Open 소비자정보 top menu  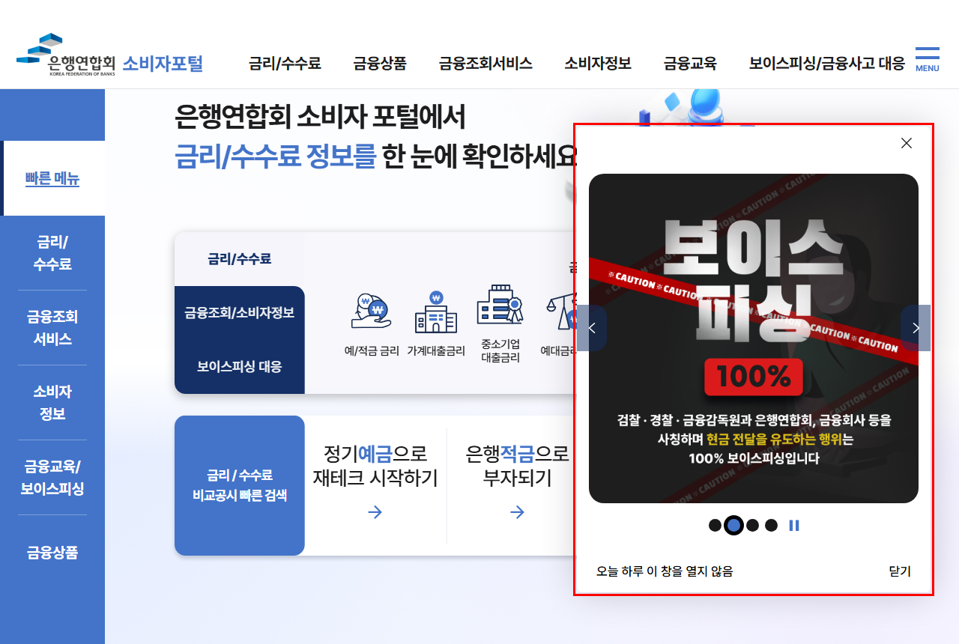(598, 64)
